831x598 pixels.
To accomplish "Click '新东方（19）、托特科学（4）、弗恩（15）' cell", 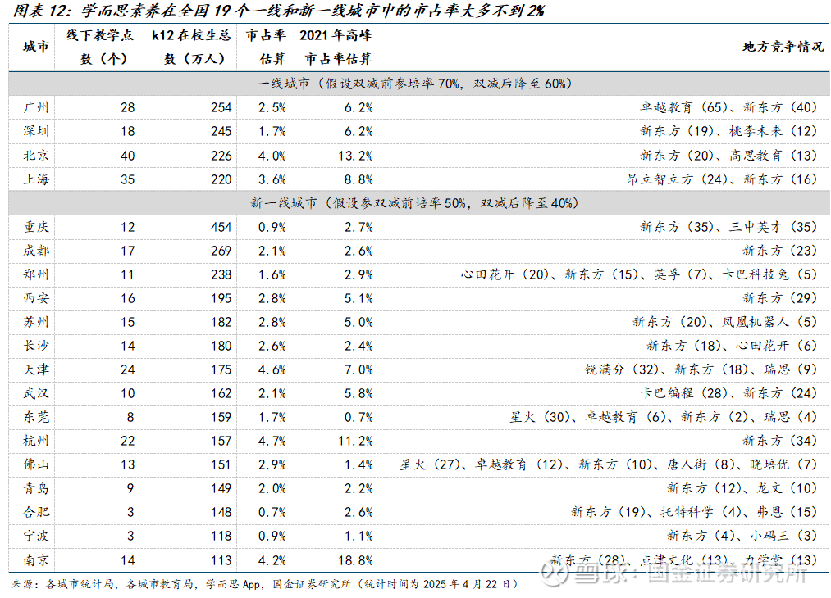I will [x=694, y=512].
